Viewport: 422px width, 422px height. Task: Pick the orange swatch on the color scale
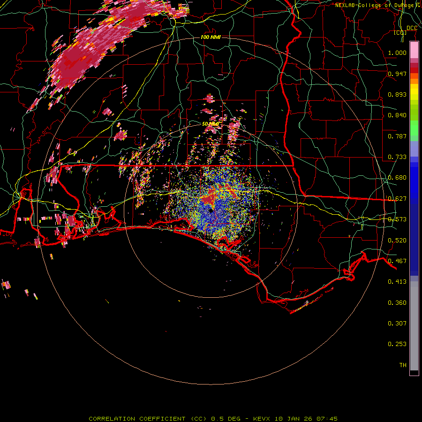click(x=414, y=81)
